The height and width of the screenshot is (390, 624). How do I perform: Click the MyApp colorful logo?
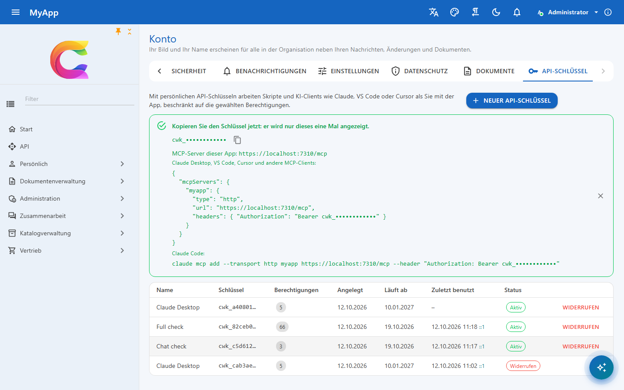(69, 59)
